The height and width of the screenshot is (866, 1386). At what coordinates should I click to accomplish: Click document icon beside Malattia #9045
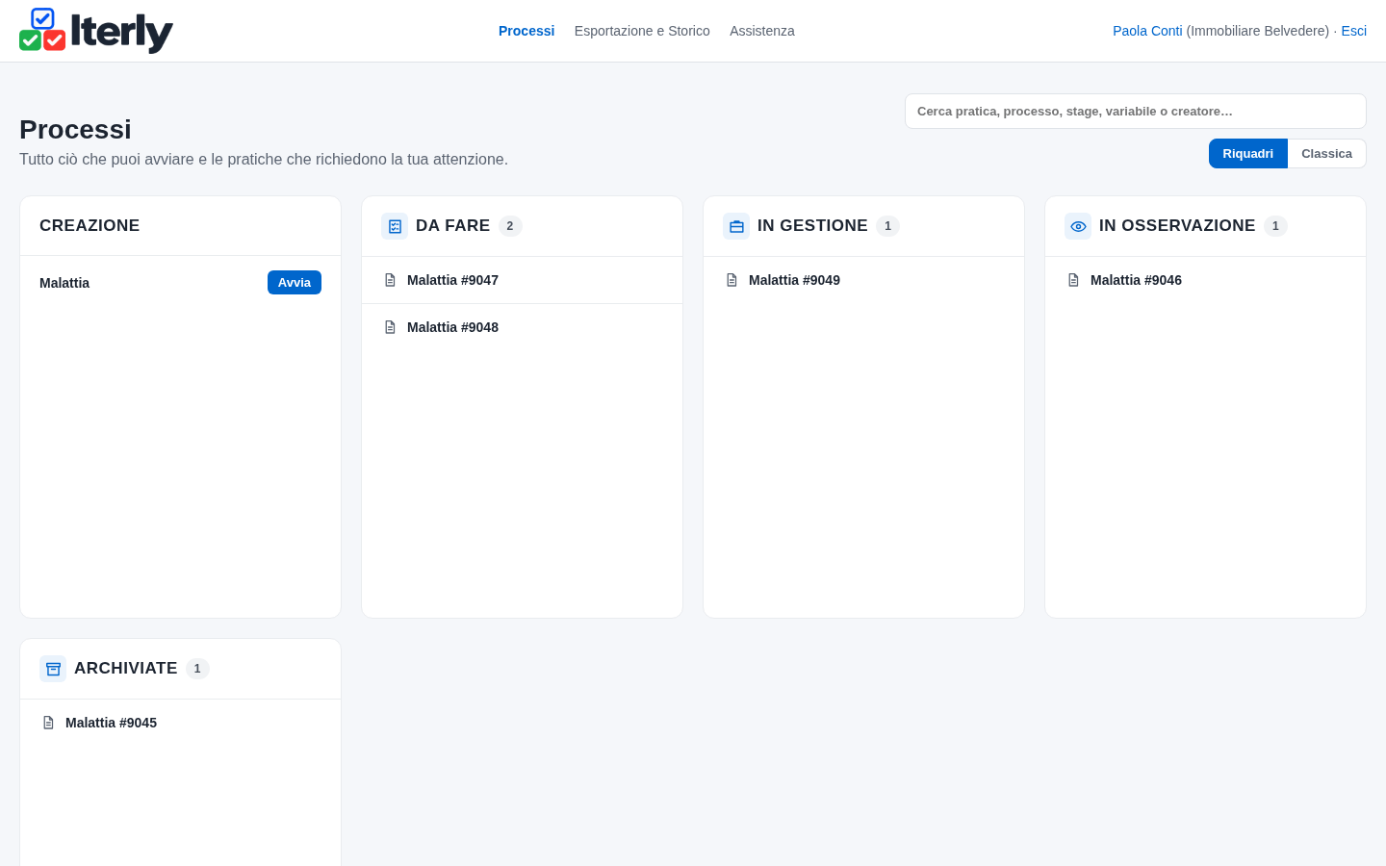click(48, 723)
